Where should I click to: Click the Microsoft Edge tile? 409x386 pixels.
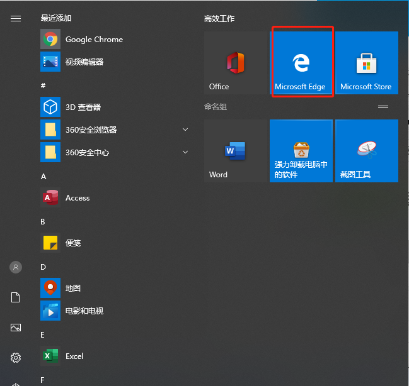[x=302, y=62]
